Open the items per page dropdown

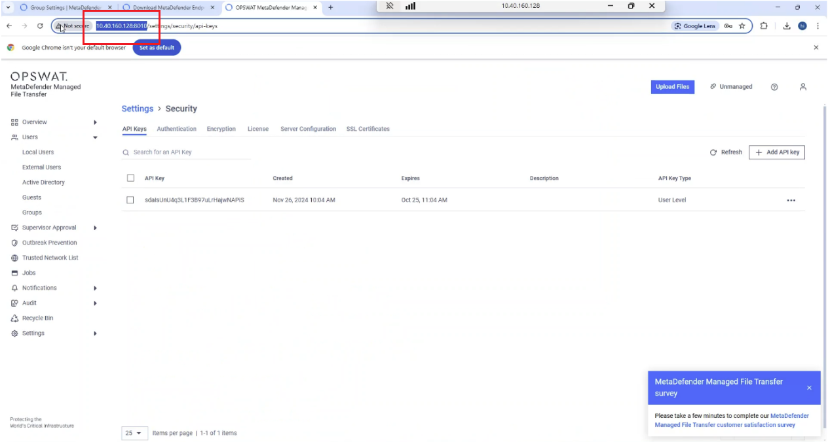point(134,433)
